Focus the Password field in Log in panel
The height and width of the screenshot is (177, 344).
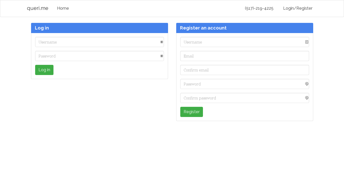coord(97,56)
